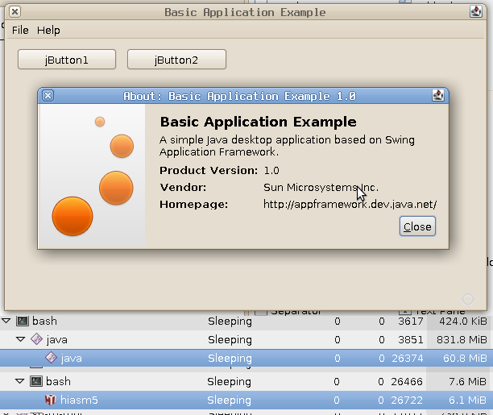
Task: Open the File menu
Action: click(20, 30)
